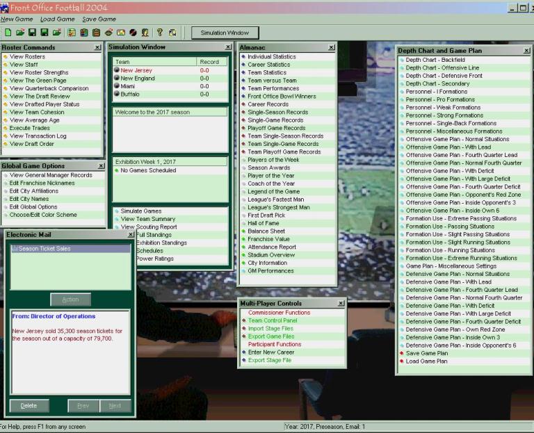Delete the selected email with Delete button
Screen dimensions: 534x433
click(x=29, y=406)
